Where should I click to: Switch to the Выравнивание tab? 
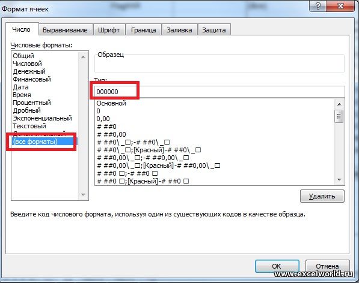[x=65, y=30]
